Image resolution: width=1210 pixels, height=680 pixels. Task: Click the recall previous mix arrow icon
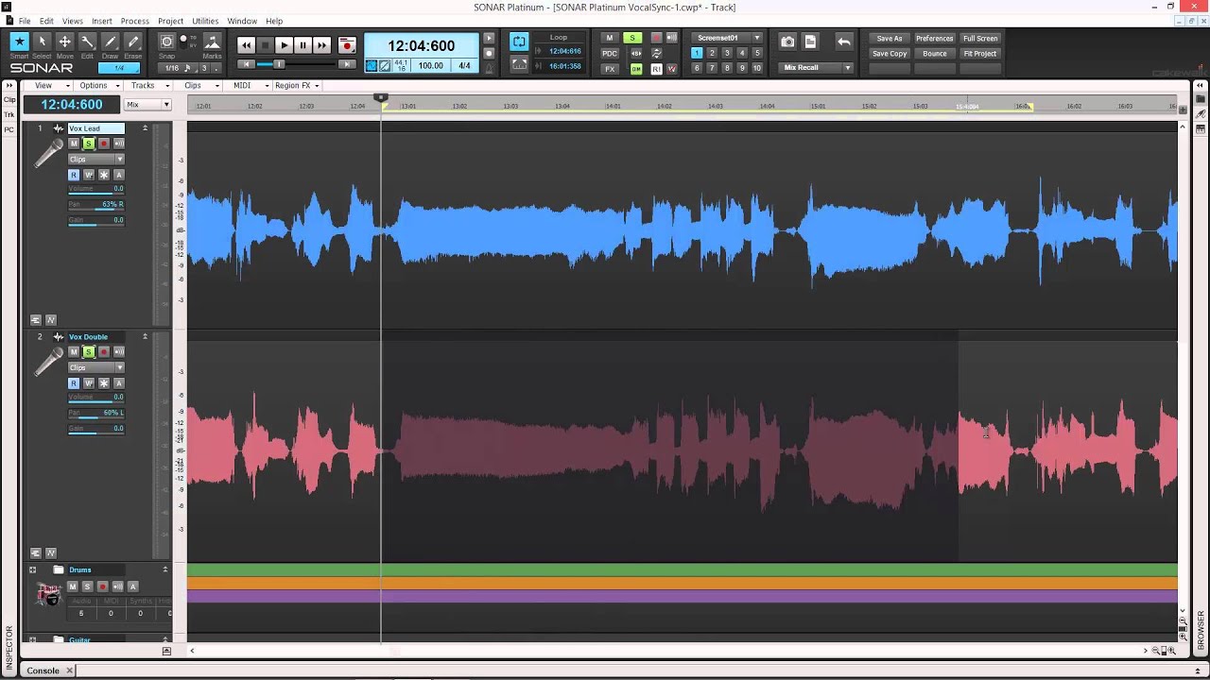pos(844,42)
